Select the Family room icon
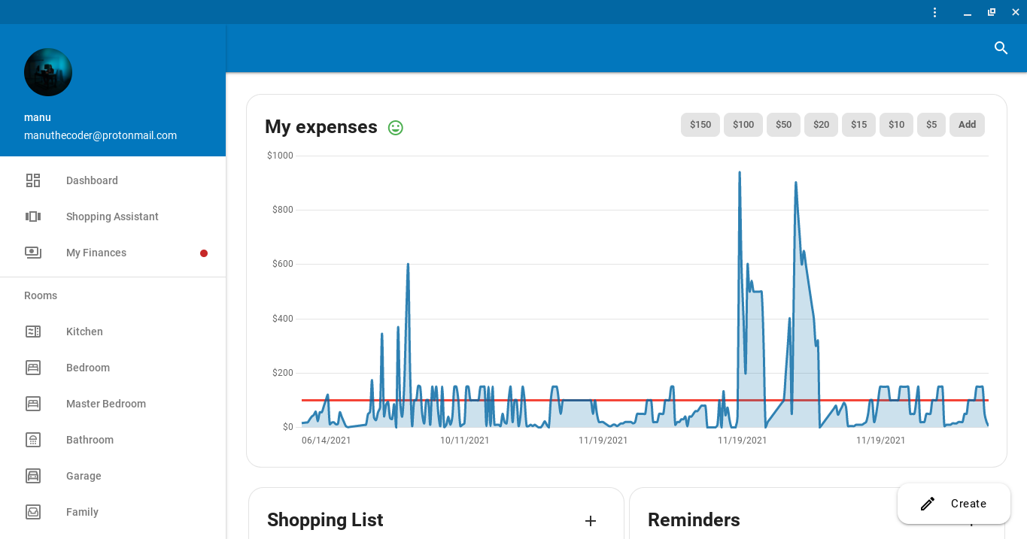Viewport: 1027px width, 539px height. click(x=33, y=512)
